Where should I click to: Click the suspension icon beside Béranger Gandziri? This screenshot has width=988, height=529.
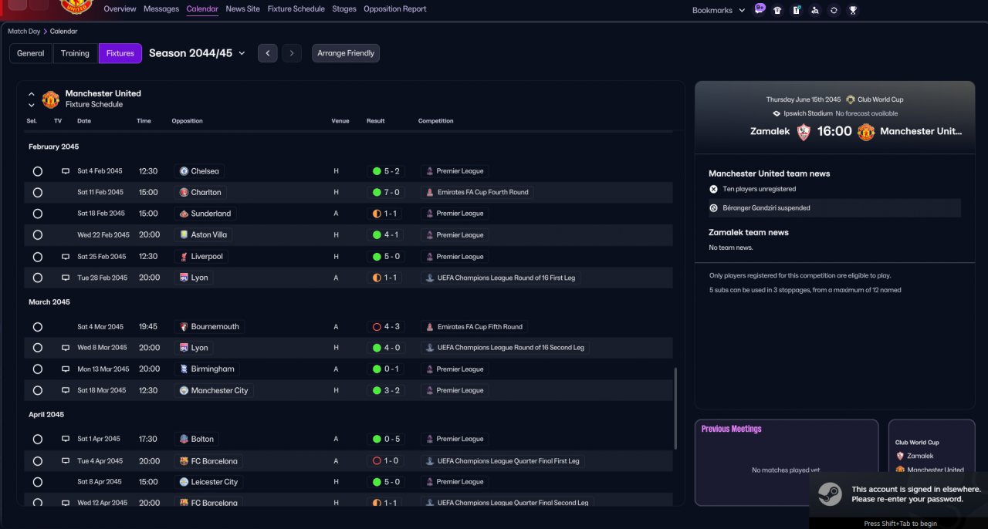click(x=713, y=208)
